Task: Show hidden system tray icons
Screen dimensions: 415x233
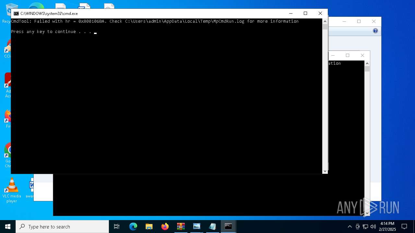Action: pos(350,227)
